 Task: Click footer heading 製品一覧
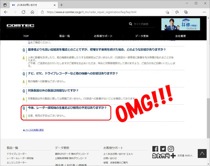tap(13, 148)
